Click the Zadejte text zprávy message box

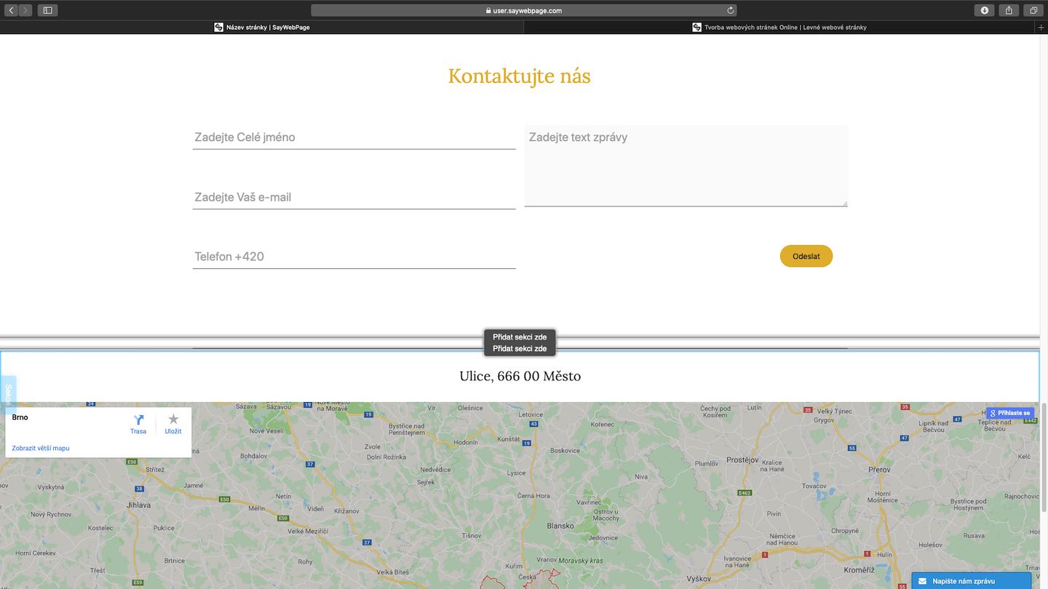click(x=686, y=166)
